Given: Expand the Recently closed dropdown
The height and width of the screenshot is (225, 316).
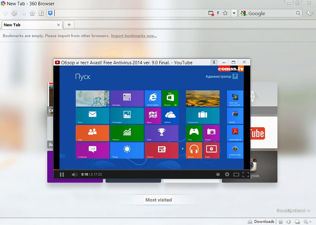Looking at the screenshot, I should [294, 211].
